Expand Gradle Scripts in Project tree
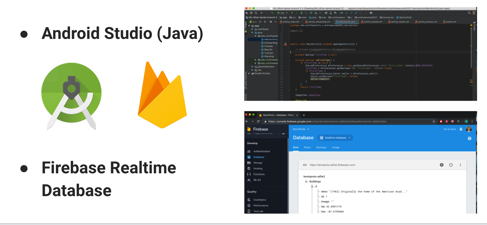The height and width of the screenshot is (225, 487). click(x=249, y=73)
